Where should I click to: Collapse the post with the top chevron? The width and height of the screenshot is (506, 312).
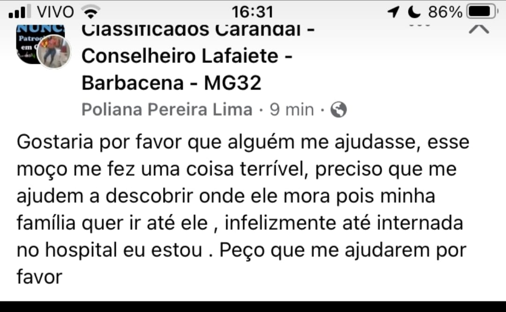coord(478,29)
